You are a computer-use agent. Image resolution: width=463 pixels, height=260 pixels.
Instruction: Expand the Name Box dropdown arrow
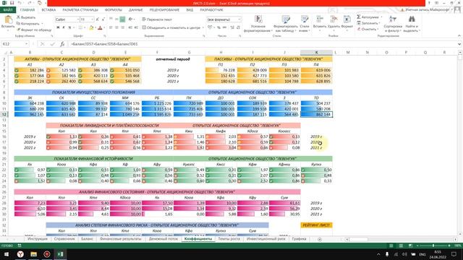pyautogui.click(x=26, y=44)
